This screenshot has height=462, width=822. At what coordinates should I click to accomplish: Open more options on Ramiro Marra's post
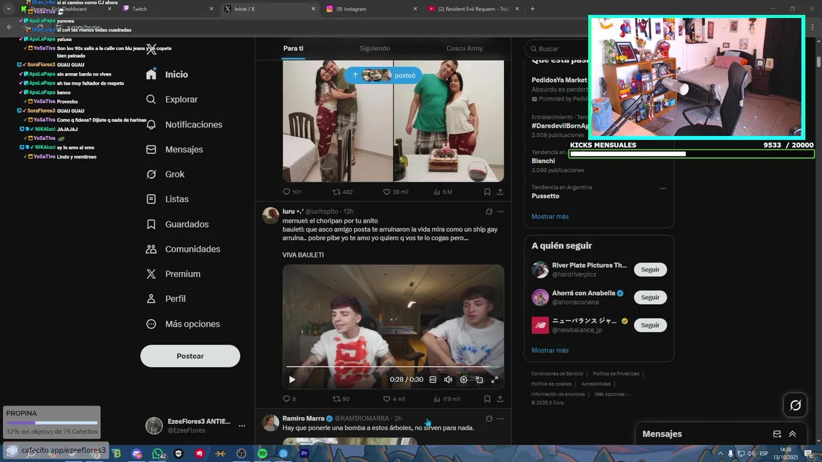click(x=500, y=419)
